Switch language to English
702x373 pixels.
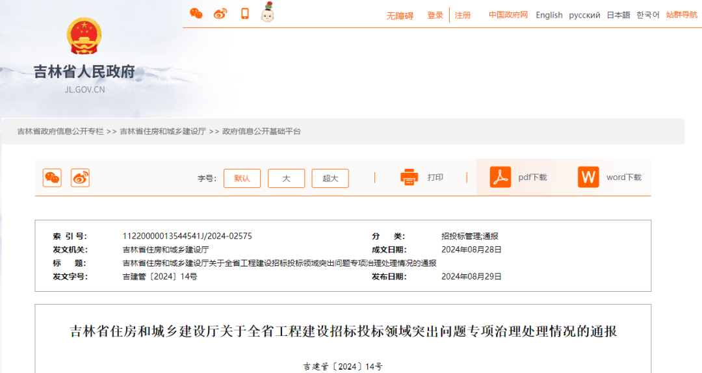[549, 15]
